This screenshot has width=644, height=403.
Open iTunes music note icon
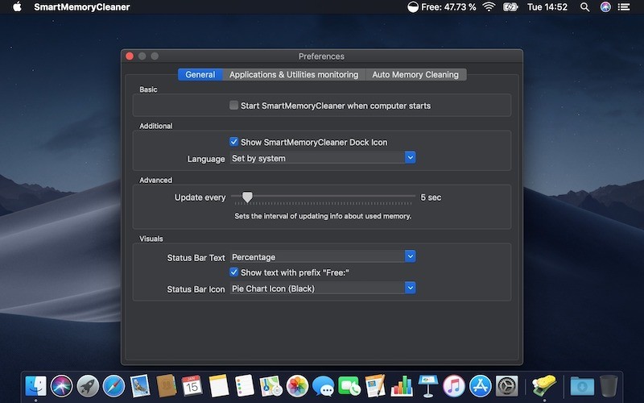pyautogui.click(x=454, y=386)
